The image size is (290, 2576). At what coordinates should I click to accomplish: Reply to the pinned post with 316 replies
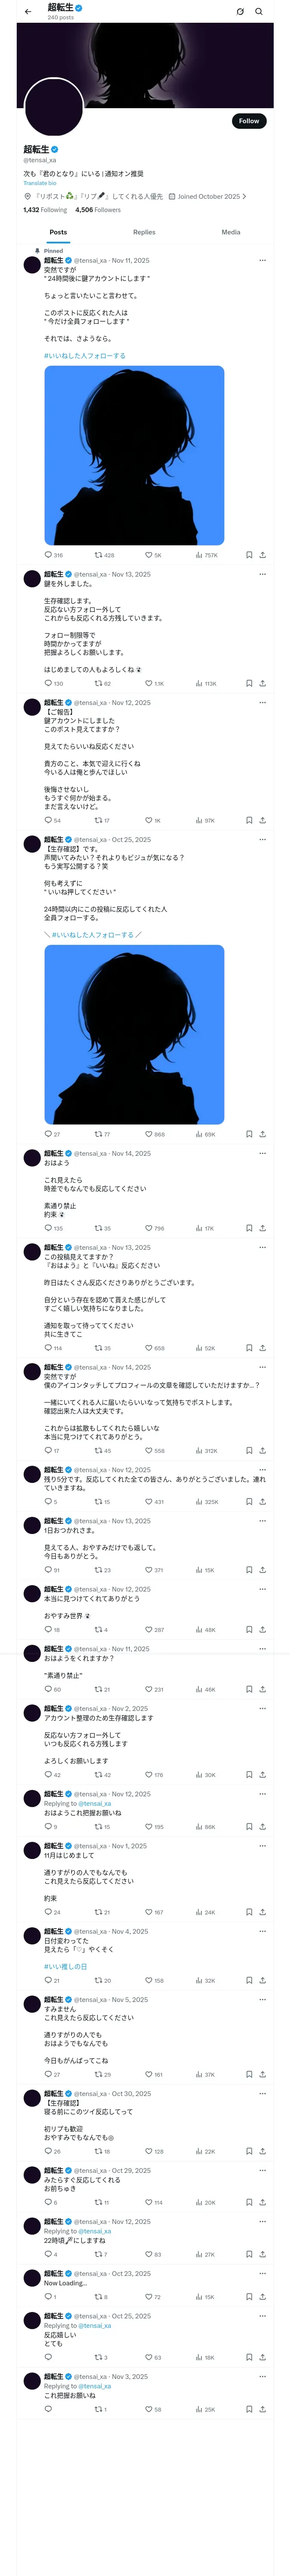pos(48,555)
